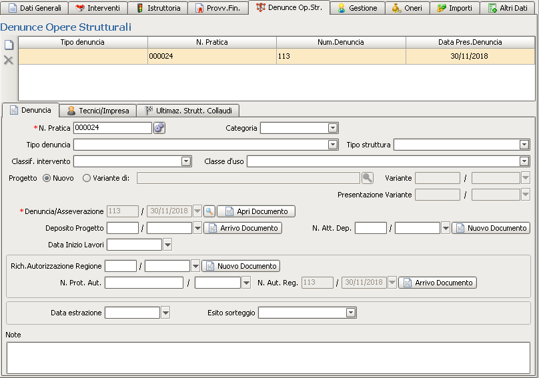539x378 pixels.
Task: Open the Tipo struttura dropdown
Action: 524,145
